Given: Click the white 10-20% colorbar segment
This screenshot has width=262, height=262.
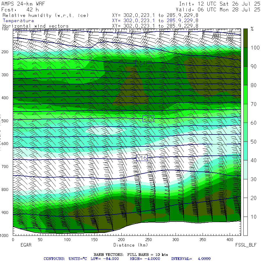Looking at the screenshot, I should click(245, 207).
